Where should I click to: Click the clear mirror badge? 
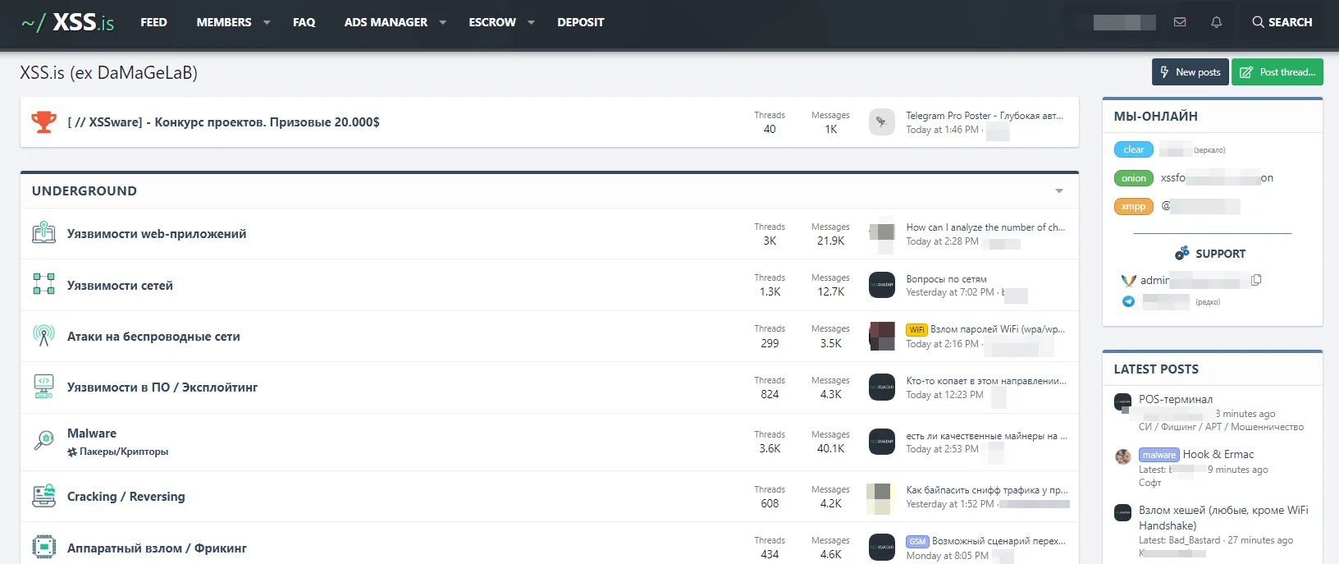(1134, 149)
